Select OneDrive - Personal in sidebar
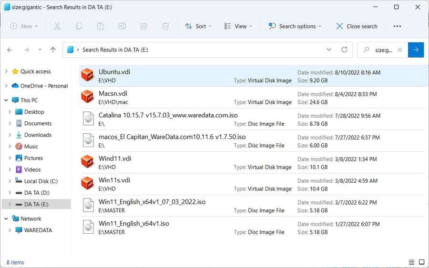 (44, 86)
